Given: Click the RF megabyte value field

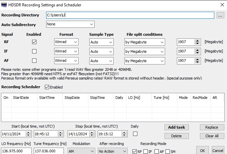Looking at the screenshot, I should coord(186,42).
